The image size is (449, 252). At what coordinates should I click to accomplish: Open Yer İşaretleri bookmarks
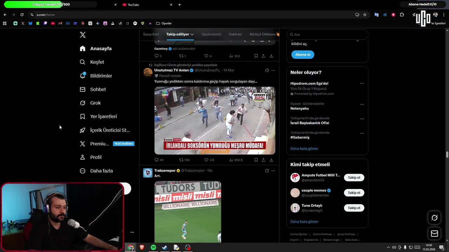pyautogui.click(x=98, y=117)
